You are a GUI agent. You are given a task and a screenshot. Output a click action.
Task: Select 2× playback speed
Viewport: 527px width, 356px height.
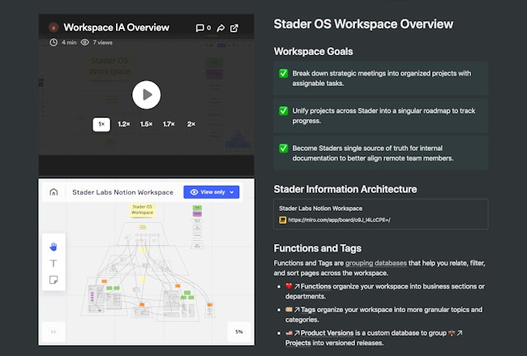(x=191, y=124)
